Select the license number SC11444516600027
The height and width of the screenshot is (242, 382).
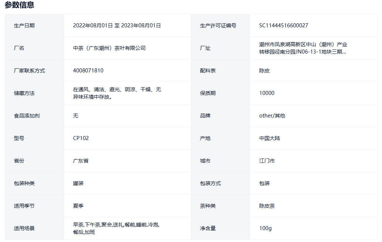284,25
